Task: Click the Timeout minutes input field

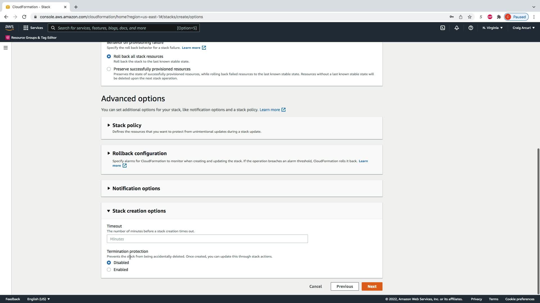Action: [x=207, y=239]
